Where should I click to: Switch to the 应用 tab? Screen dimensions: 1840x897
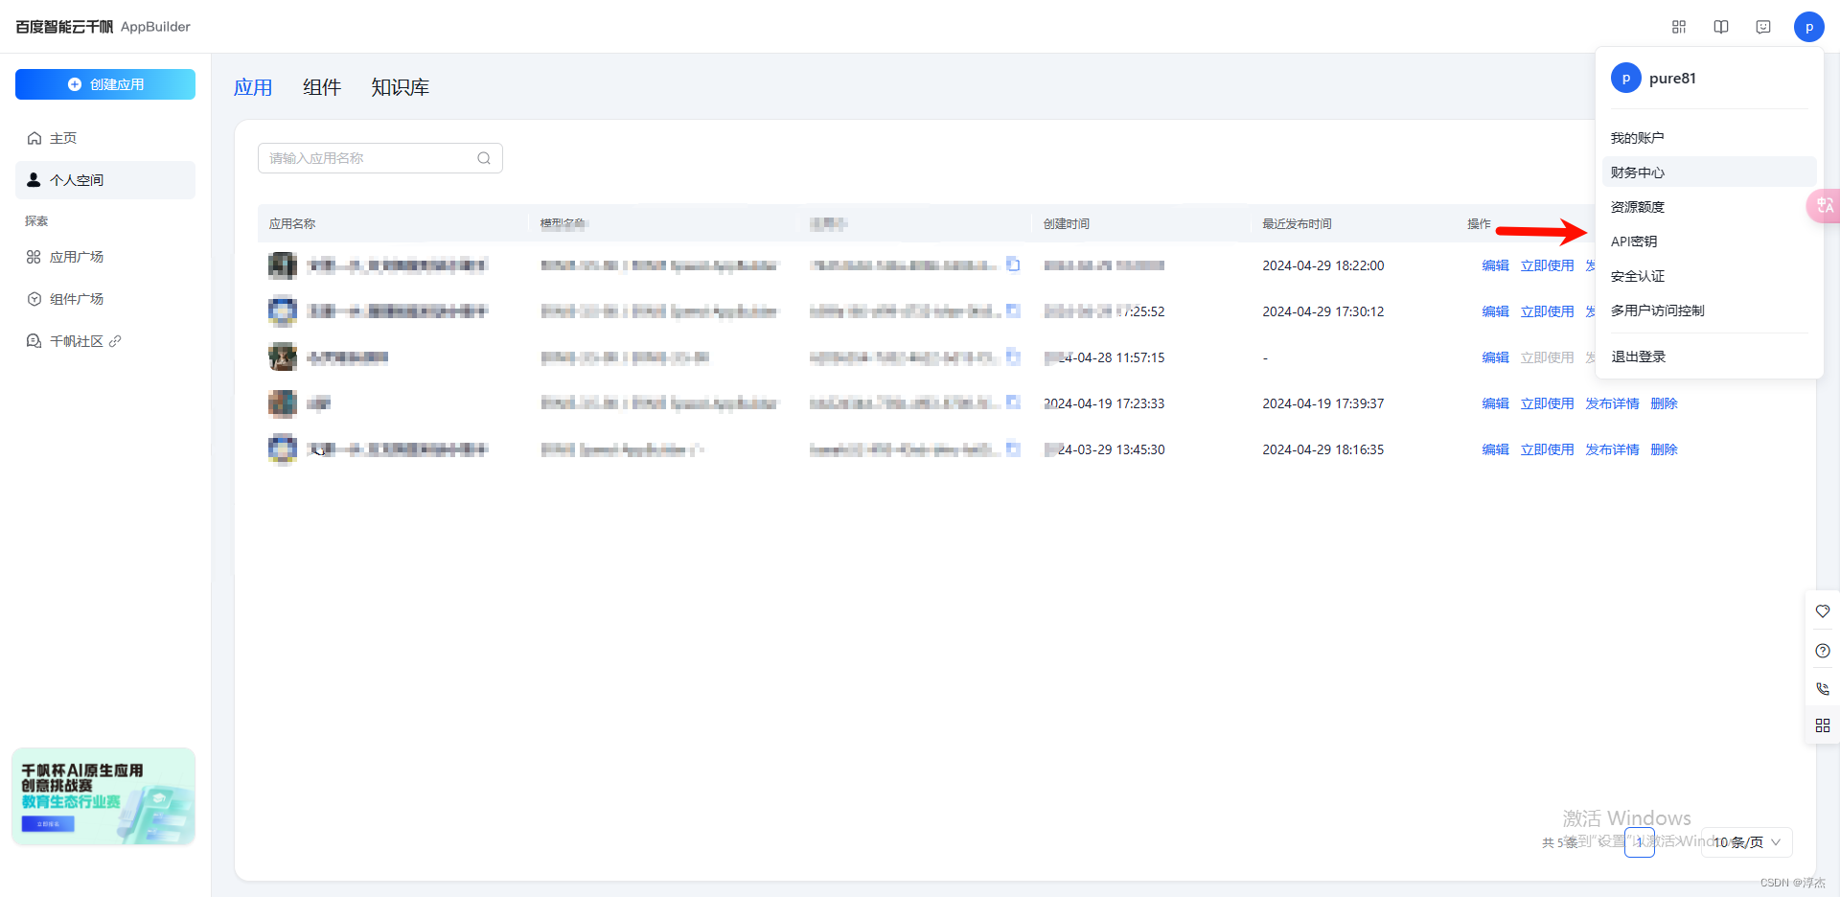[253, 87]
